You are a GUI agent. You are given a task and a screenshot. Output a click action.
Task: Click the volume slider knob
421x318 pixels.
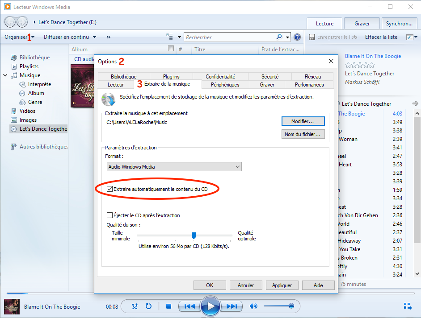click(x=291, y=306)
